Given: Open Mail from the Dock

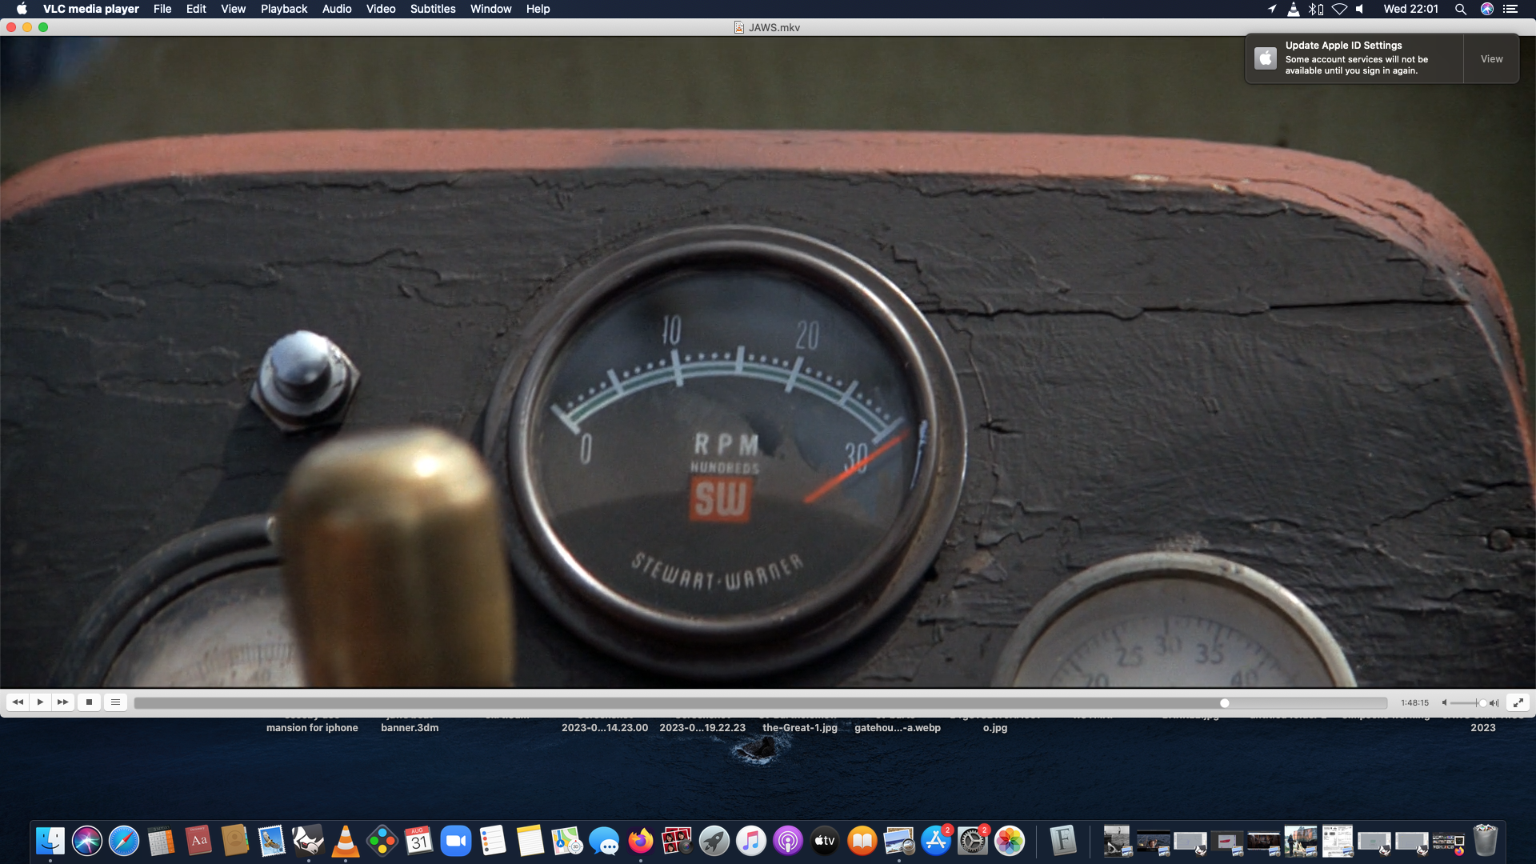Looking at the screenshot, I should 271,841.
